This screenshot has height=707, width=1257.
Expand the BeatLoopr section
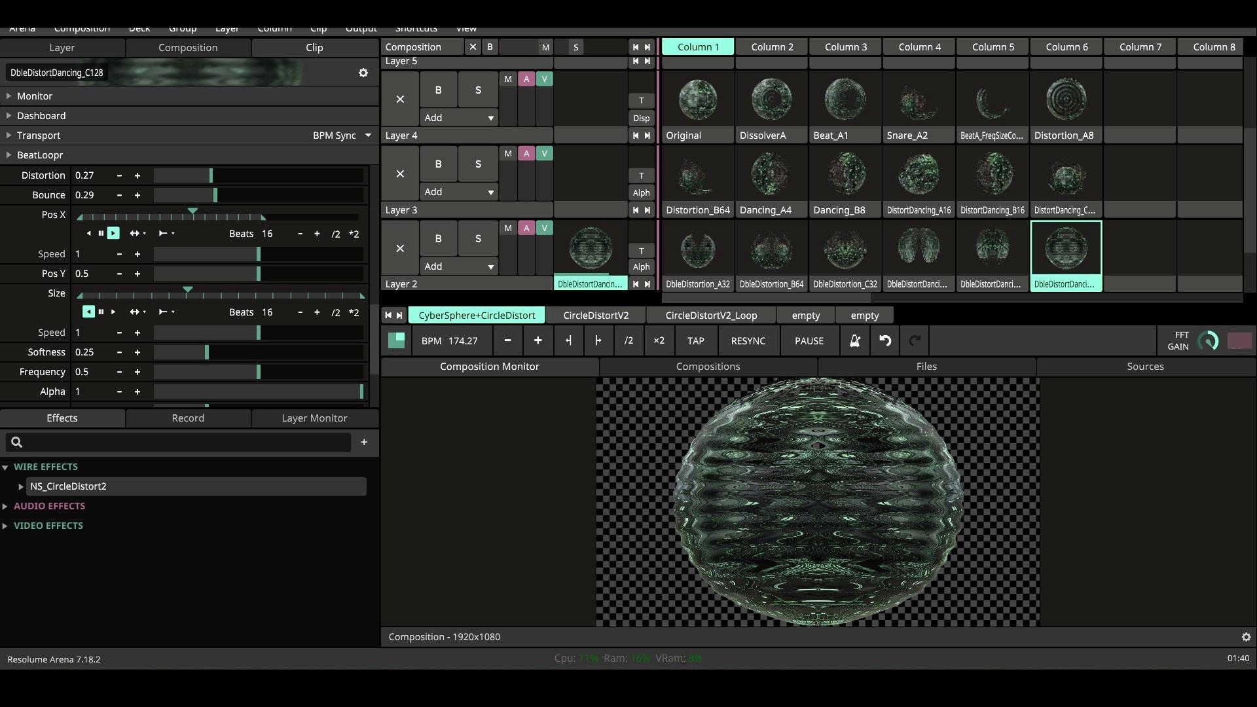click(x=9, y=155)
